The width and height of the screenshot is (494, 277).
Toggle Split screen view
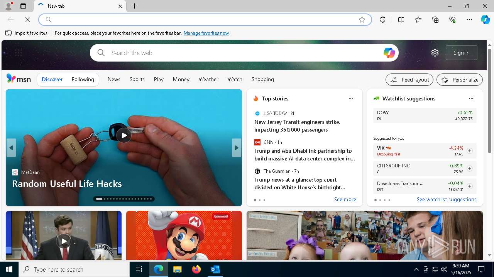pyautogui.click(x=401, y=20)
